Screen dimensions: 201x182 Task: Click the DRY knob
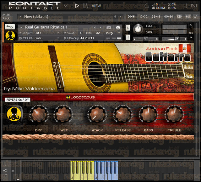[x=39, y=114]
